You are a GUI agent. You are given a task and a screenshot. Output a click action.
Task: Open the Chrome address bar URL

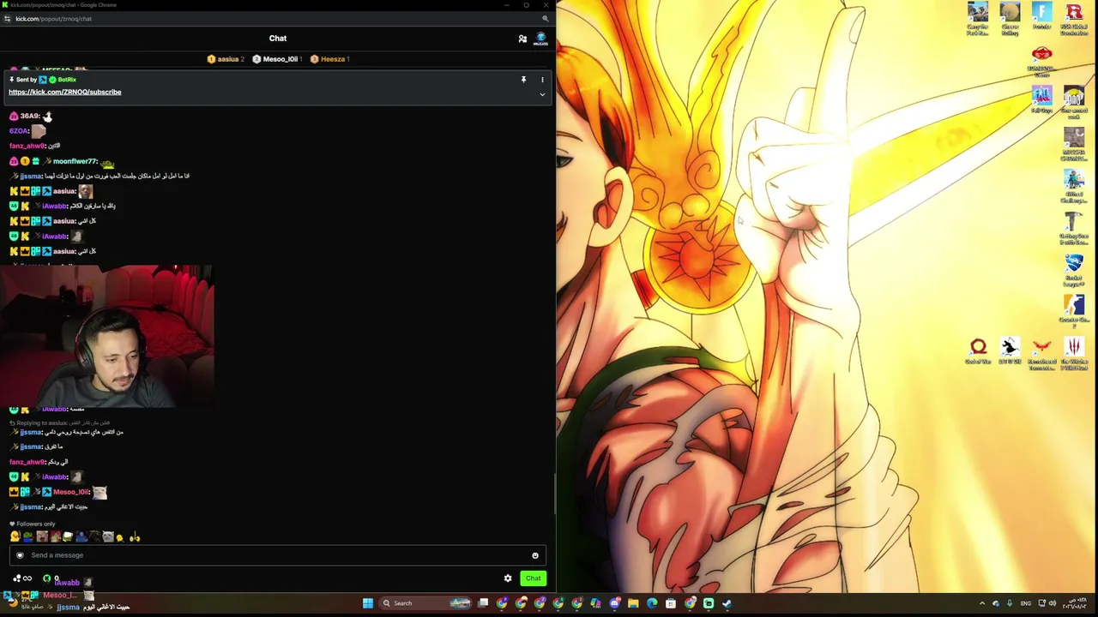pyautogui.click(x=53, y=18)
